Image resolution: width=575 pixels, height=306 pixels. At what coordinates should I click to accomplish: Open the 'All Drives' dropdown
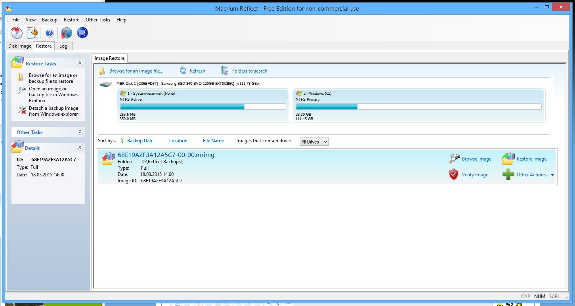coord(314,142)
